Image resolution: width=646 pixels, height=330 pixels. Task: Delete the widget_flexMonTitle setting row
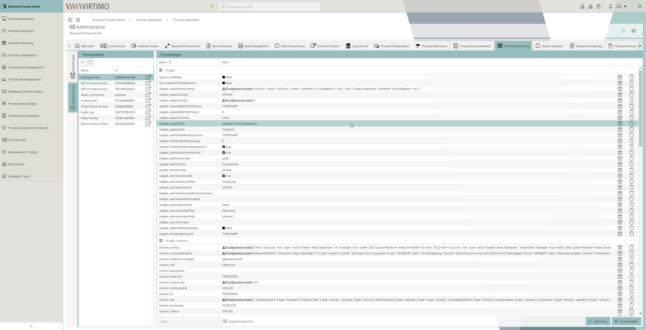point(632,164)
